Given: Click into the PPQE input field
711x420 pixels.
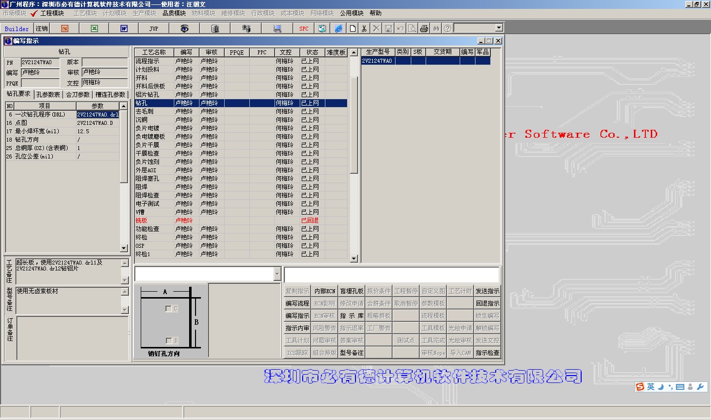Looking at the screenshot, I should tap(40, 83).
